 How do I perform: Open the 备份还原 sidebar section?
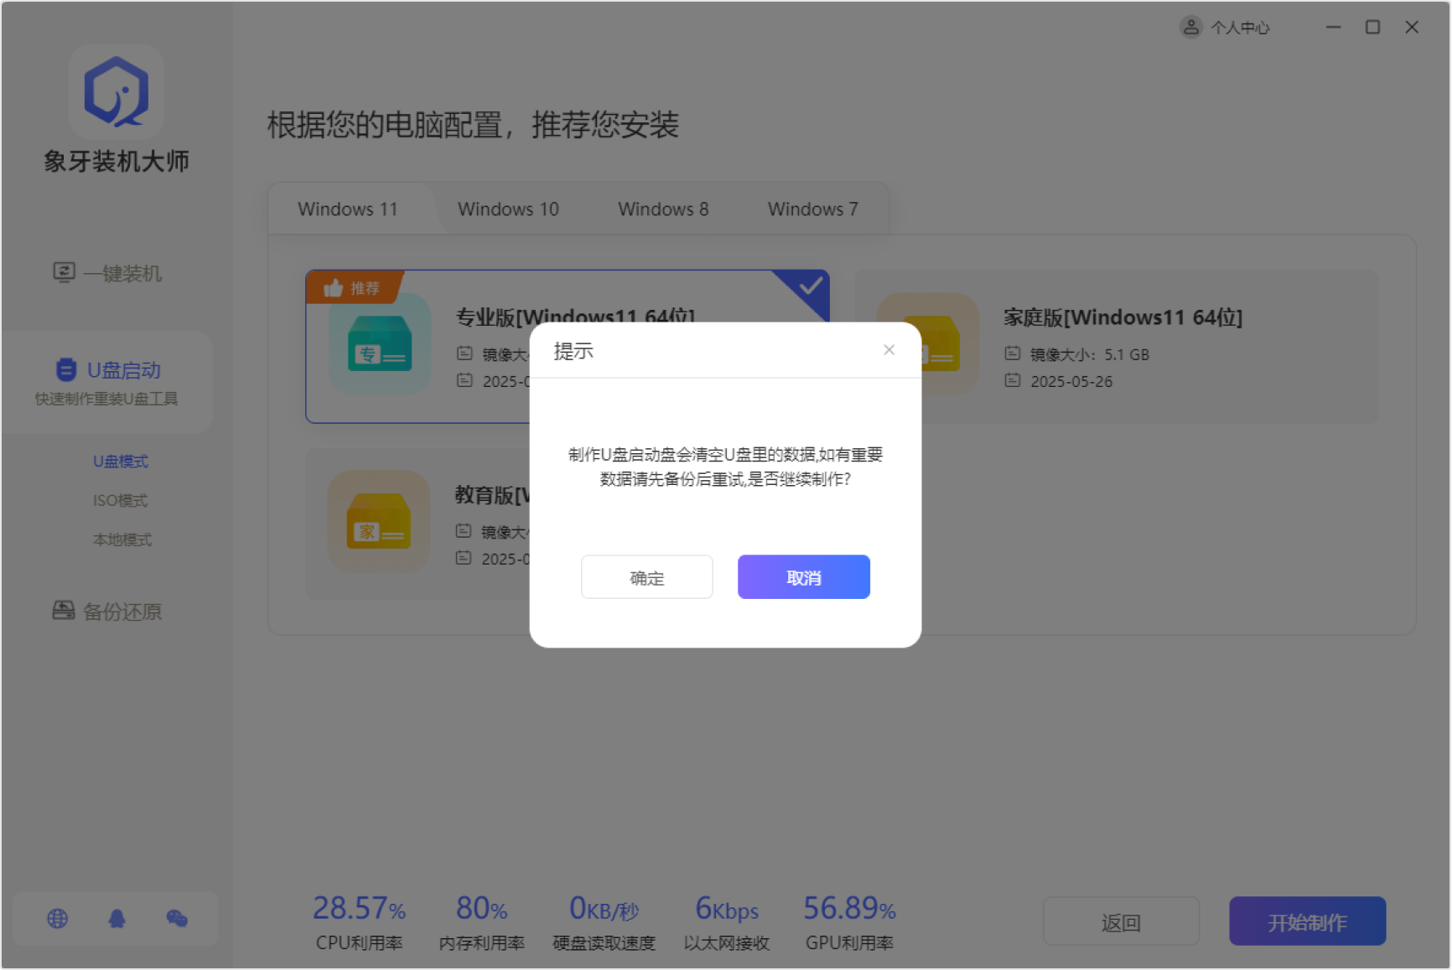107,611
